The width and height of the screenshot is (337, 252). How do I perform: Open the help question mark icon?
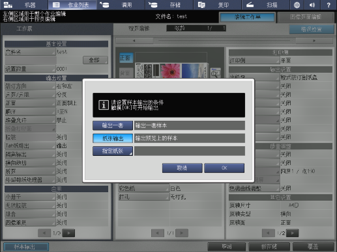click(x=329, y=5)
